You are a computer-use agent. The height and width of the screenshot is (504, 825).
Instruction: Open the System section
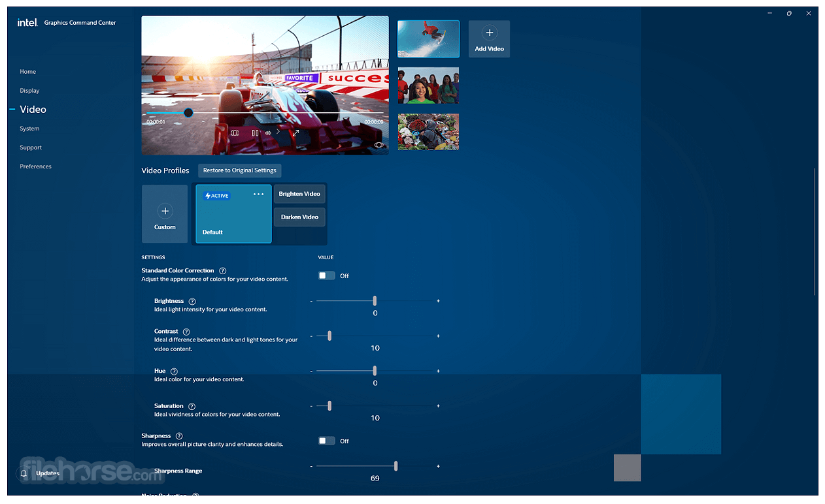click(29, 129)
